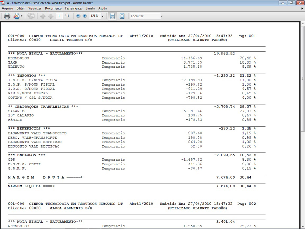Screen dimensions: 305x229
Task: Click the 'COFINS / CSL S/NOTA' label
Action: coord(30,98)
